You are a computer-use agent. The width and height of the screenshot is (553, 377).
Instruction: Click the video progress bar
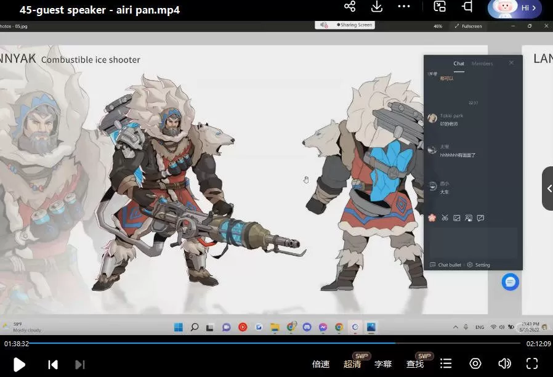coord(246,343)
